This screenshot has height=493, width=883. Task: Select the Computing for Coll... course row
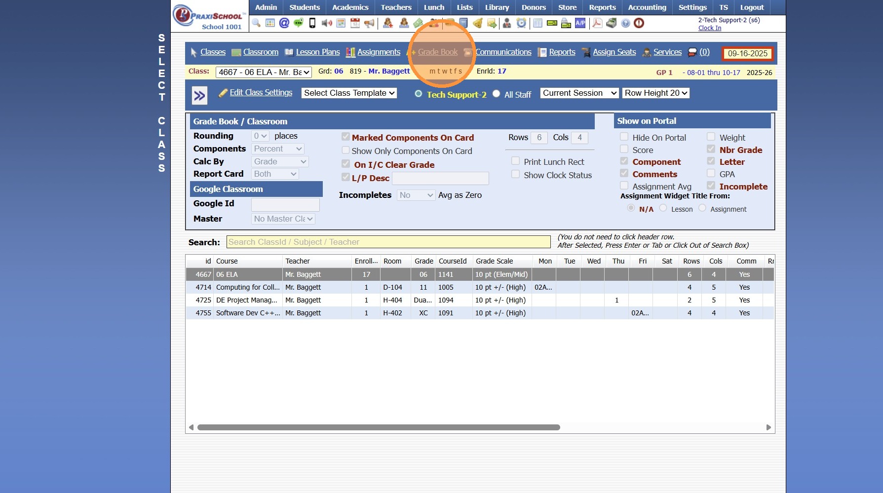pyautogui.click(x=480, y=287)
